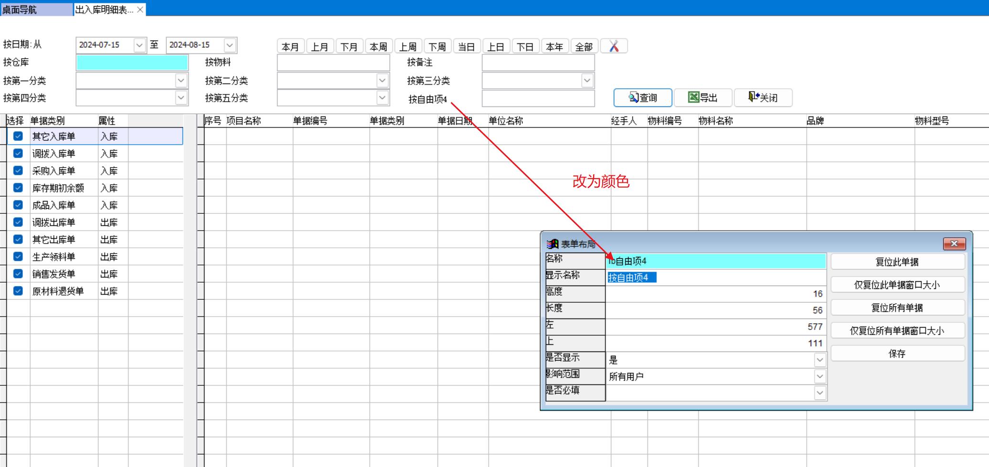Click the 关闭 exit door button
The image size is (989, 467).
(x=763, y=98)
